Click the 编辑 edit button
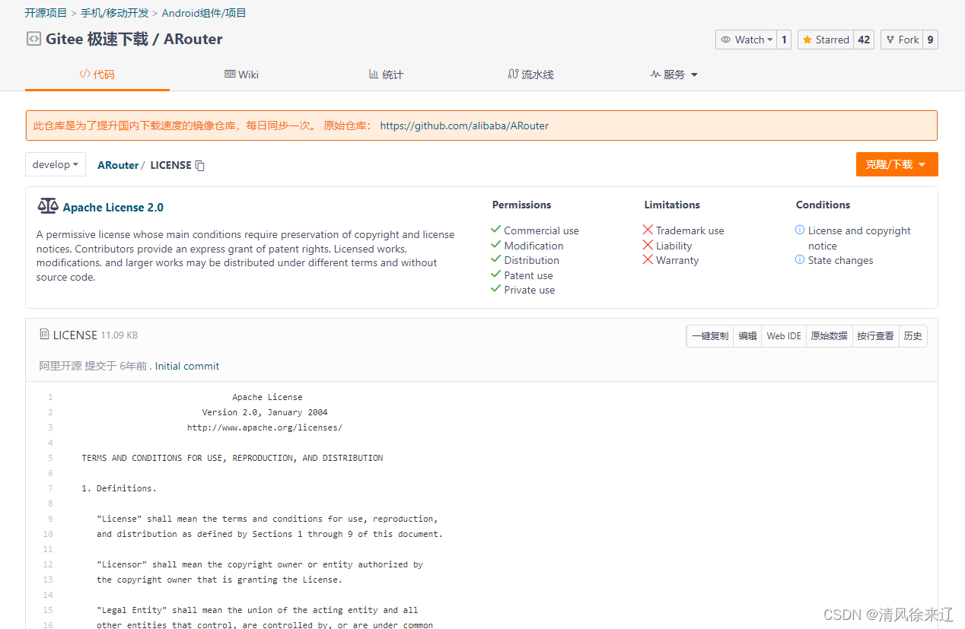 (747, 335)
